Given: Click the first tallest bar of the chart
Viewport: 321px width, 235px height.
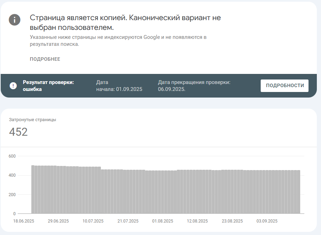Looking at the screenshot, I should click(33, 190).
